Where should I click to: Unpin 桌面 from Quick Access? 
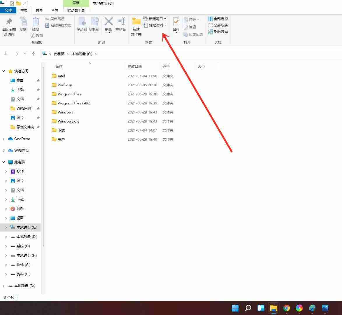point(38,80)
